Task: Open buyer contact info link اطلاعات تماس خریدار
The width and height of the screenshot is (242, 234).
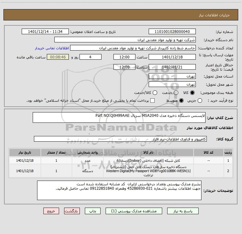Action: (x=52, y=48)
